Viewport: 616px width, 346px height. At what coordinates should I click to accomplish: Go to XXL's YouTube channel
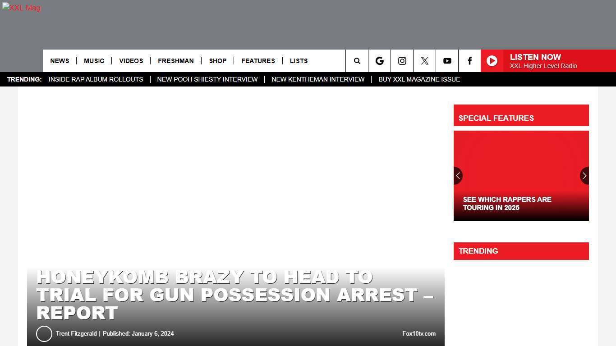tap(447, 61)
